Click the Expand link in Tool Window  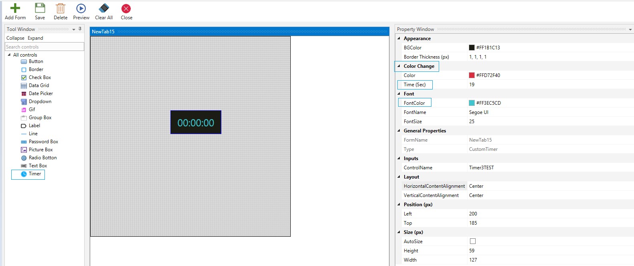[35, 38]
